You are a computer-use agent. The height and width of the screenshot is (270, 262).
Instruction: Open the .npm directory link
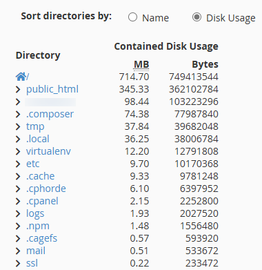[38, 226]
